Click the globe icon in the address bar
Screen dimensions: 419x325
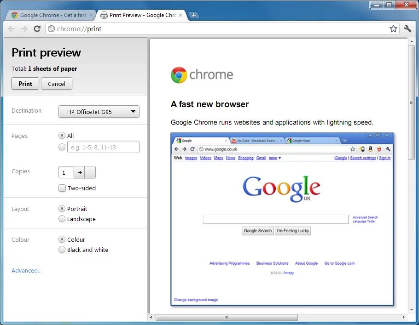51,29
